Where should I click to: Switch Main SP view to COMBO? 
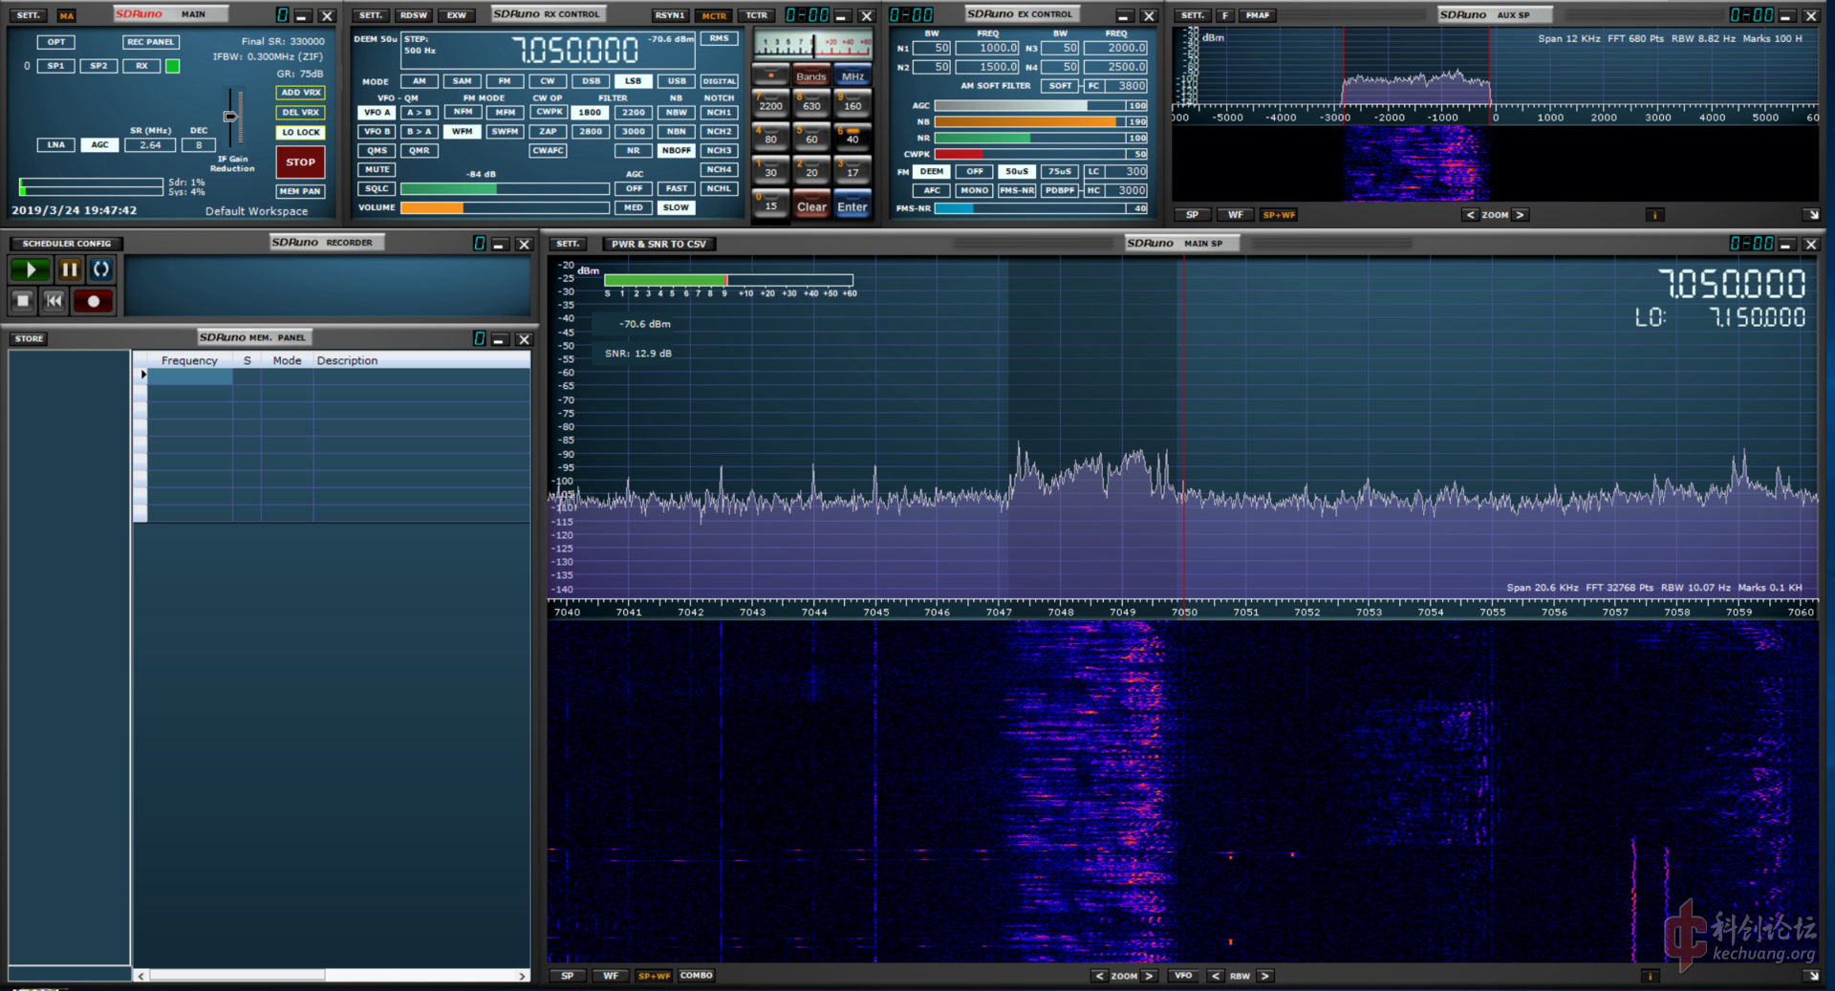click(696, 976)
